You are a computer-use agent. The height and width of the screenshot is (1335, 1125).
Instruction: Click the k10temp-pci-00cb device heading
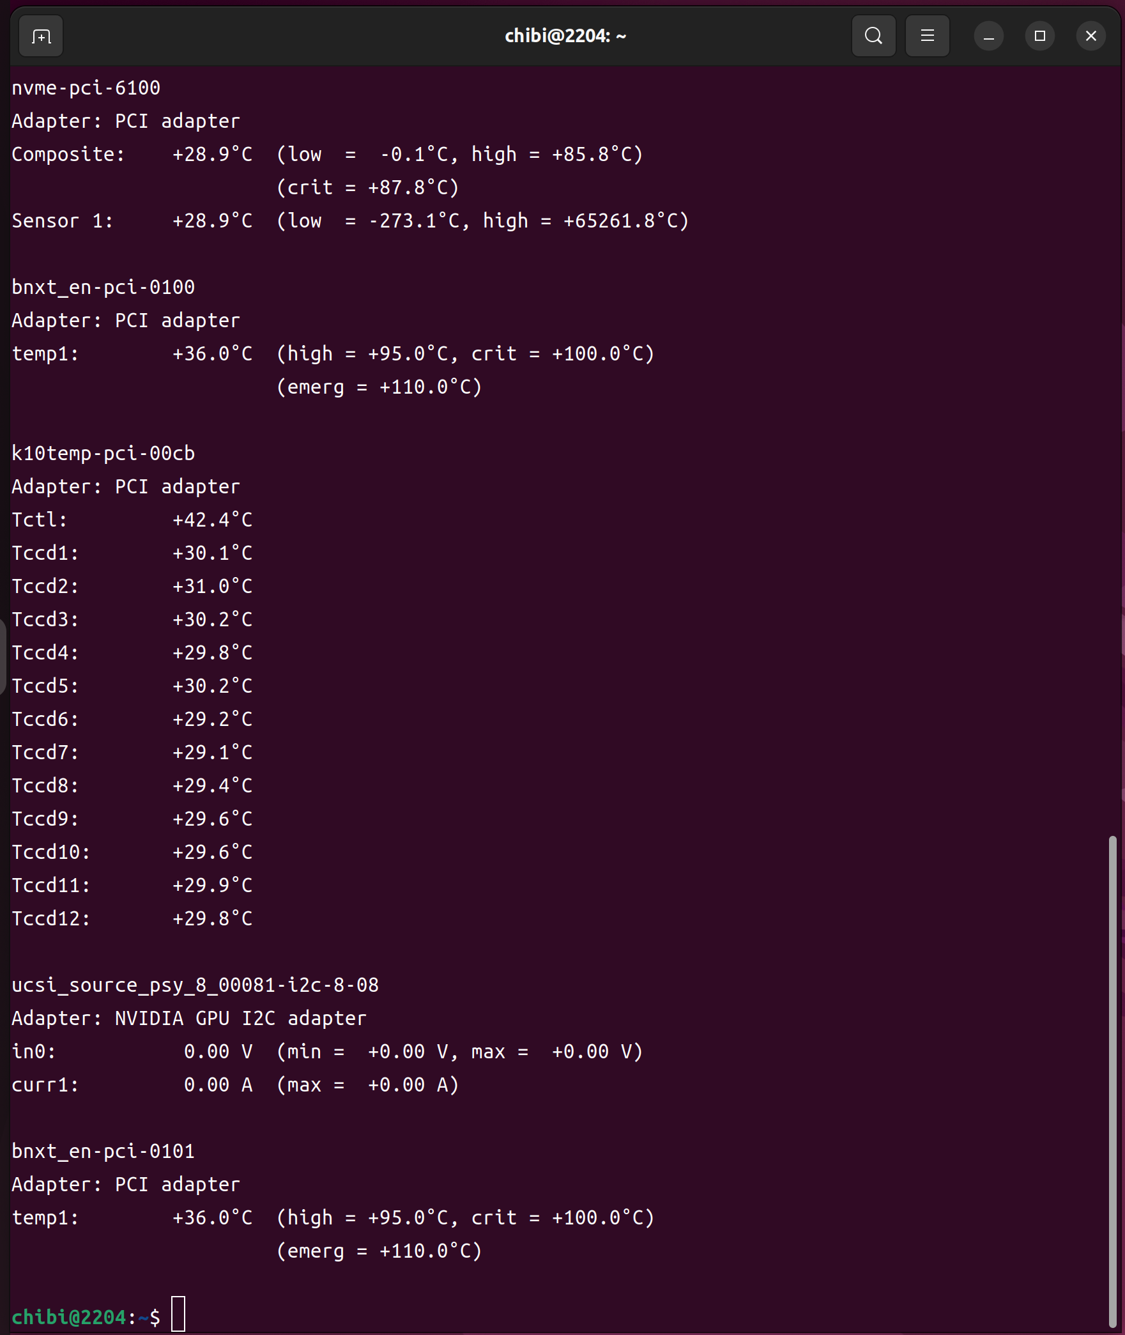click(x=103, y=453)
